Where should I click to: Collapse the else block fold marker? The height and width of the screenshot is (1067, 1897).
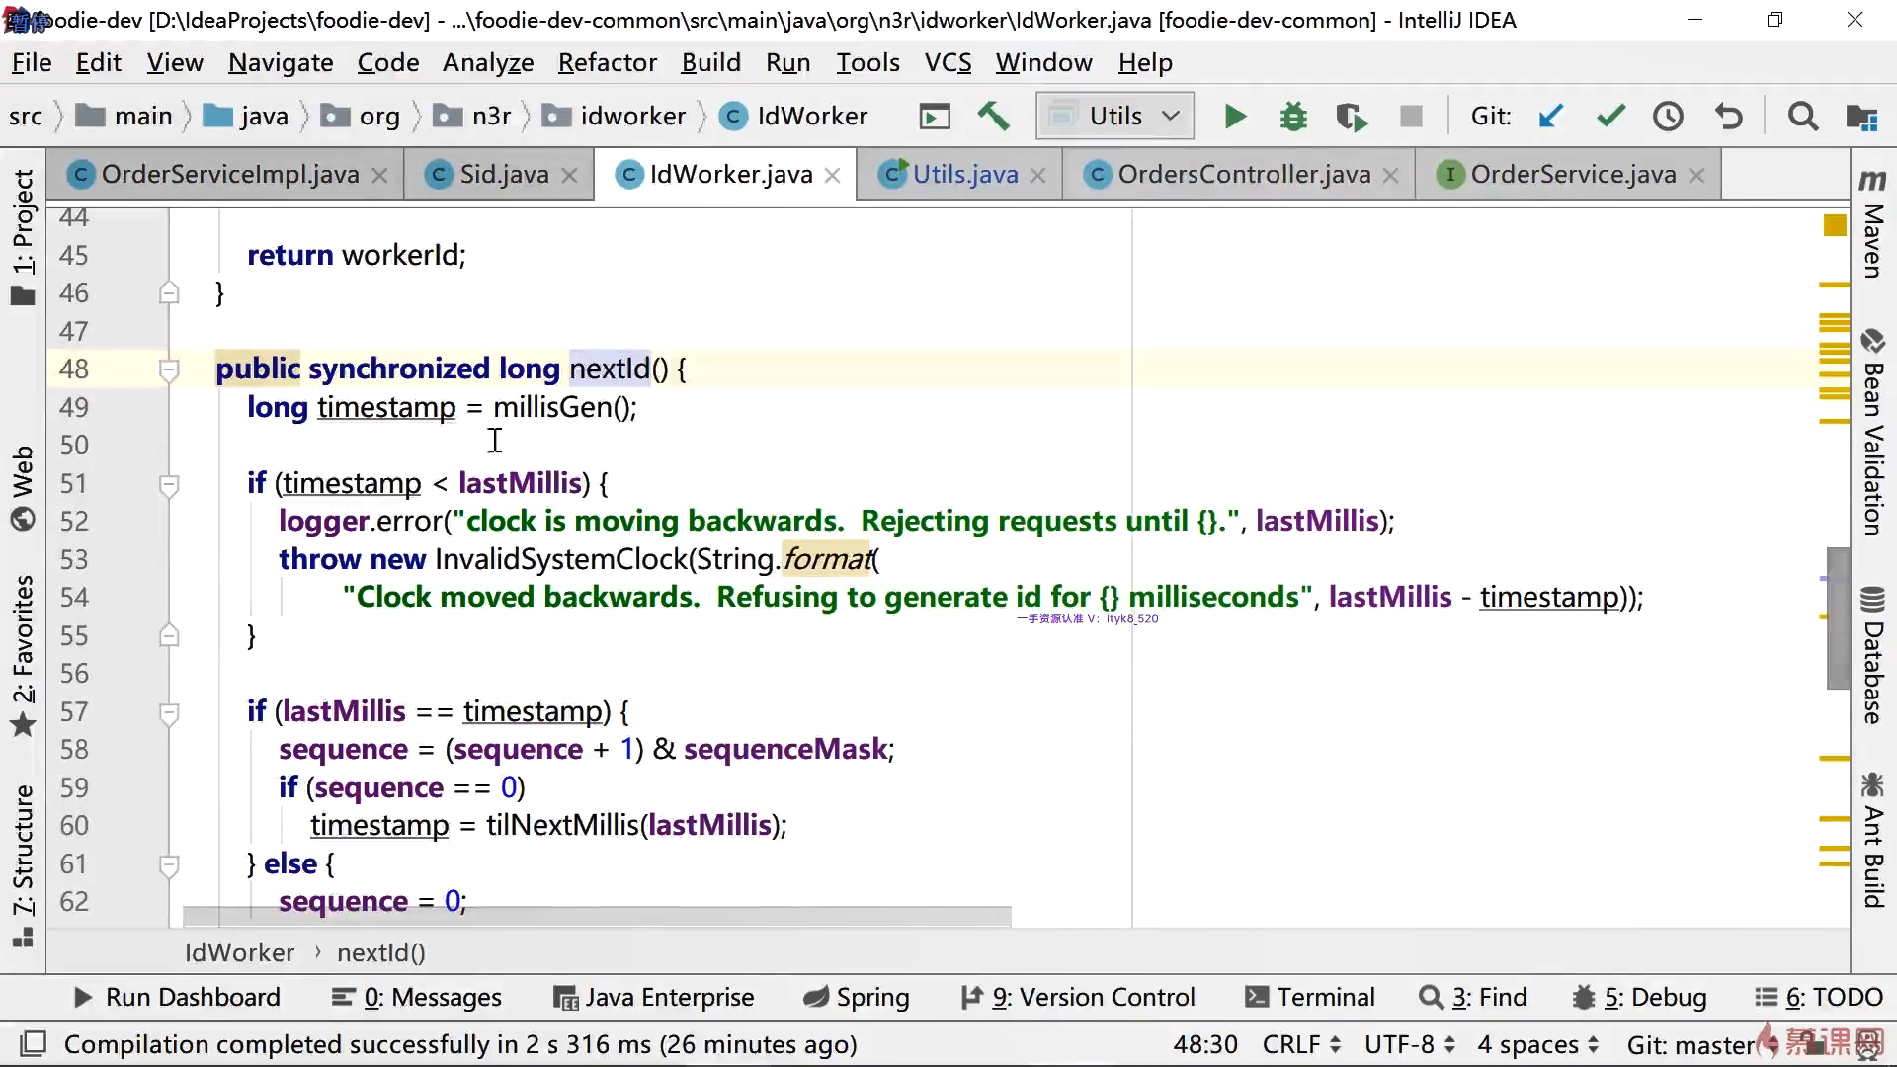169,865
